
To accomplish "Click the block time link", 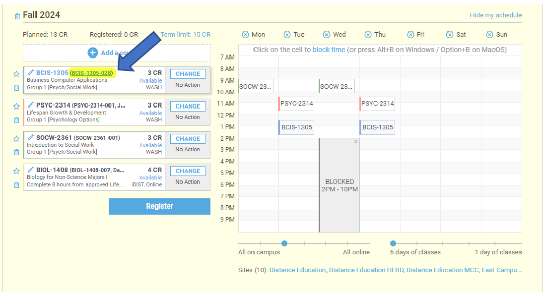I will (x=329, y=50).
